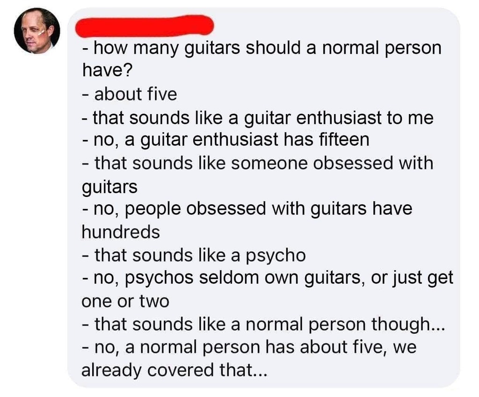Click the line "how many guitars should a normal person"
This screenshot has height=397, width=479.
click(x=261, y=49)
